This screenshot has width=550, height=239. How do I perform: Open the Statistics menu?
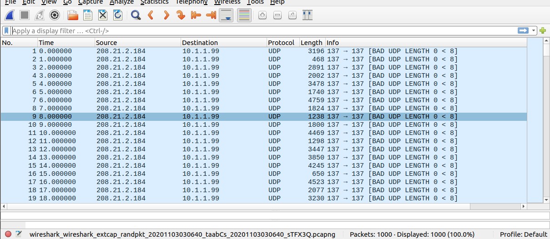[x=154, y=2]
